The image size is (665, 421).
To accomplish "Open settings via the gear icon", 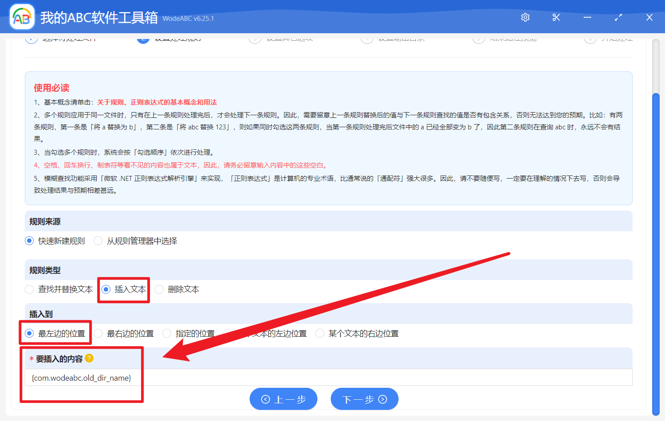I will tap(525, 17).
